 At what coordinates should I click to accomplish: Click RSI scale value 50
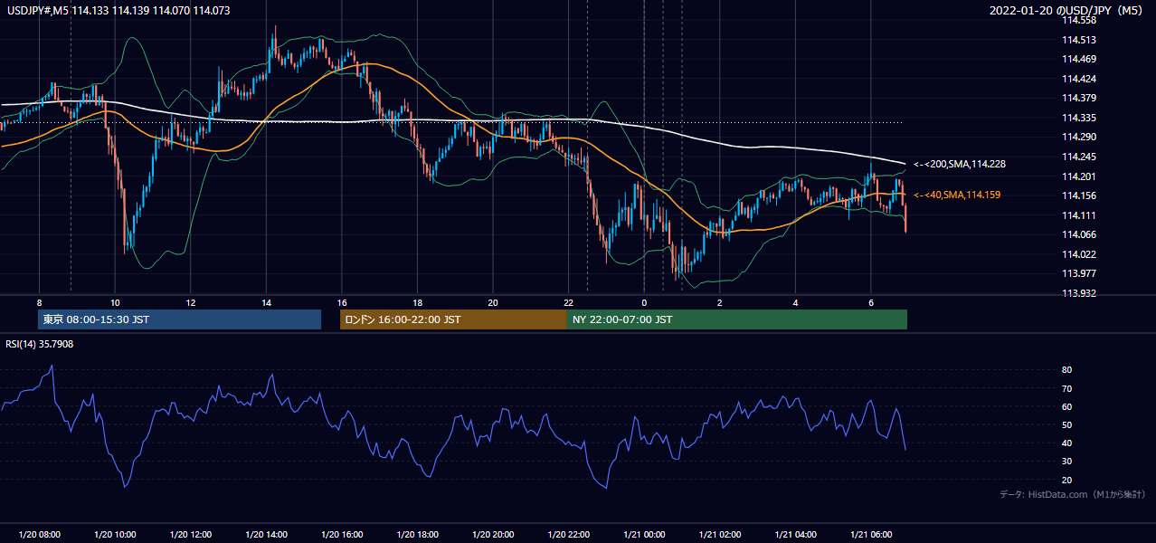(x=1067, y=424)
